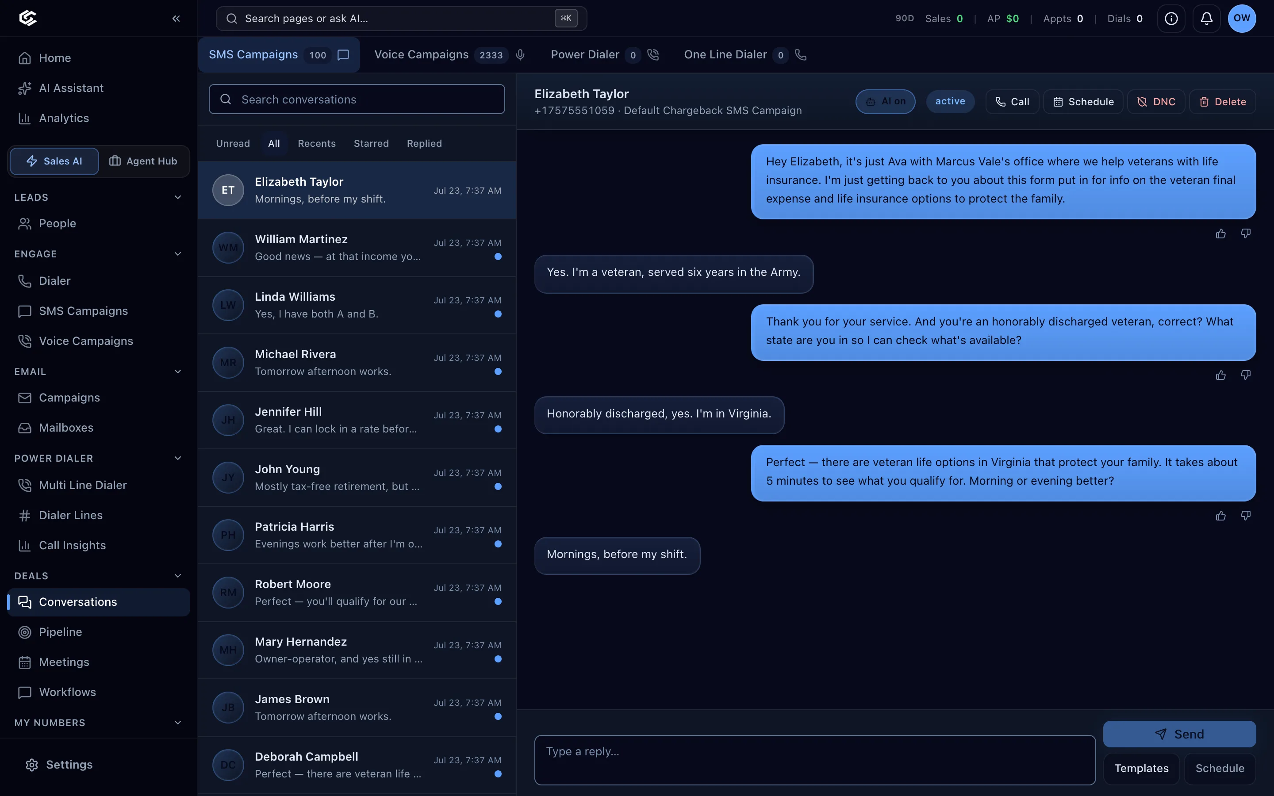Collapse the LEADS section
The width and height of the screenshot is (1274, 796).
click(x=177, y=197)
